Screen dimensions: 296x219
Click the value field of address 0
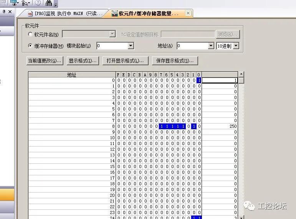[220, 81]
